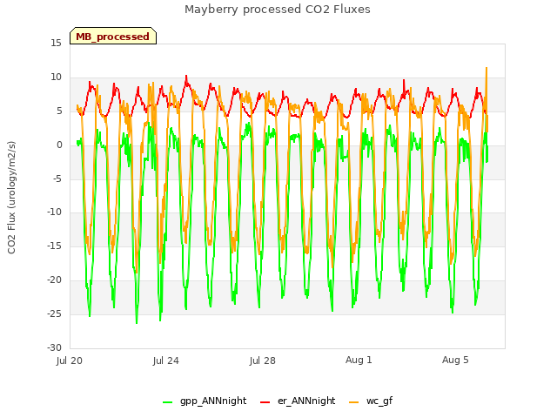Click the Aug 1 x-axis label
The image size is (557, 418).
pos(359,360)
